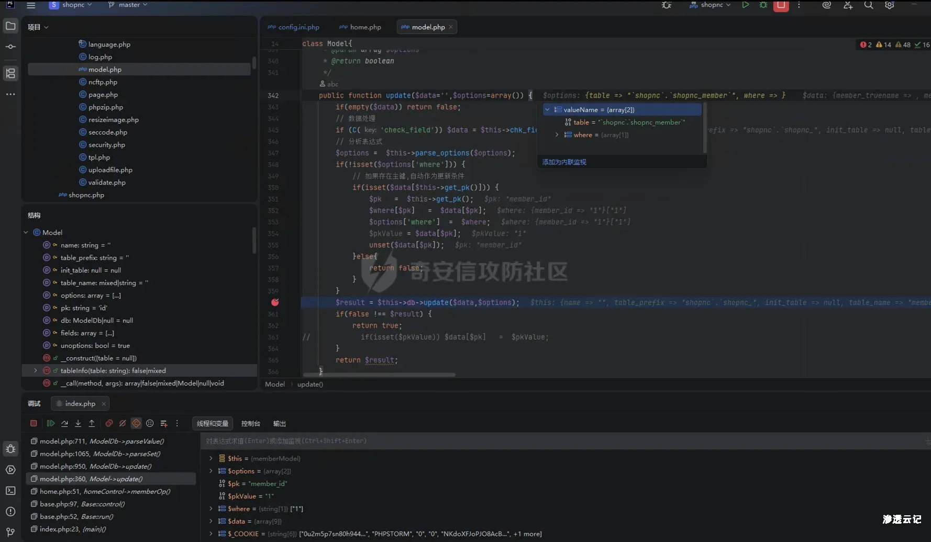931x542 pixels.
Task: Stop the debug session with red square
Action: tap(34, 423)
